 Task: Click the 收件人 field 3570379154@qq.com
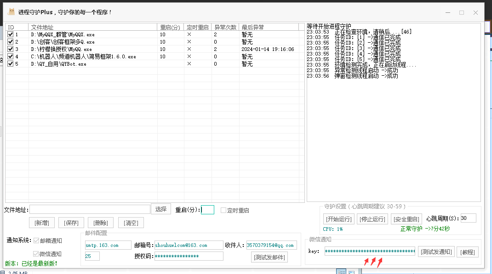click(272, 245)
